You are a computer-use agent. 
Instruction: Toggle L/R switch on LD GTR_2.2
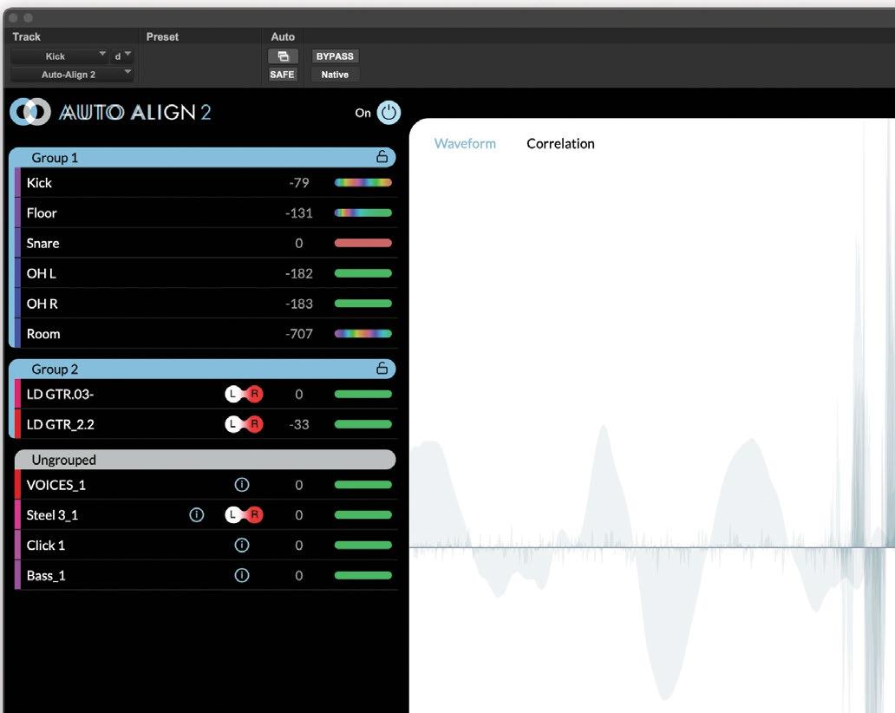click(x=244, y=424)
